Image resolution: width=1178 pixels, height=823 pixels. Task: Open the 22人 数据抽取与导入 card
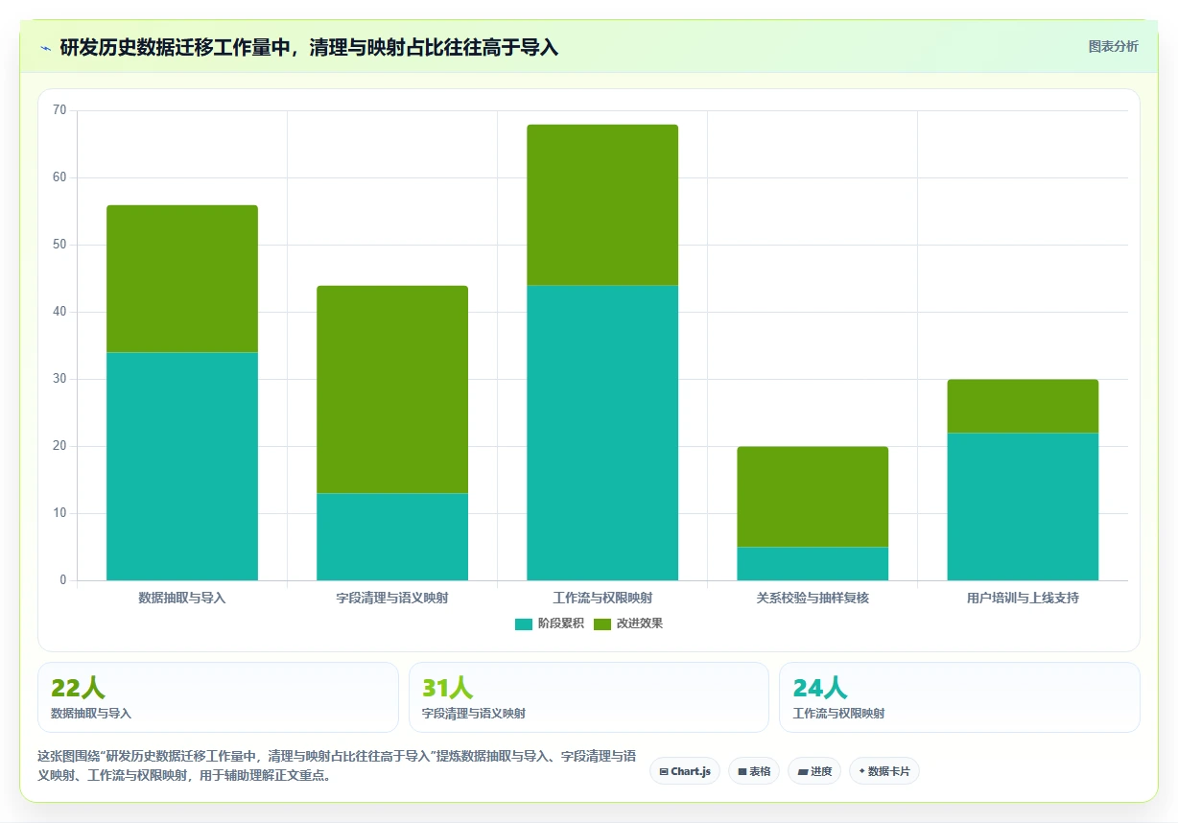[218, 697]
